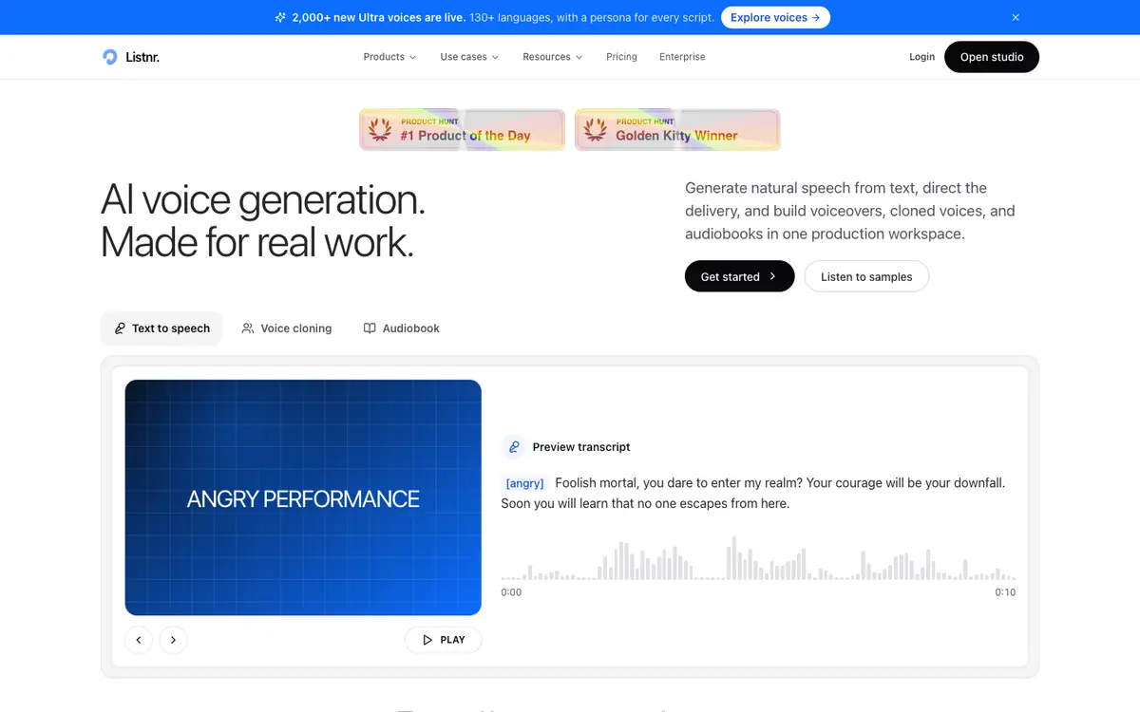Switch to the Voice cloning tab
Screen dimensions: 1140x712
click(287, 328)
